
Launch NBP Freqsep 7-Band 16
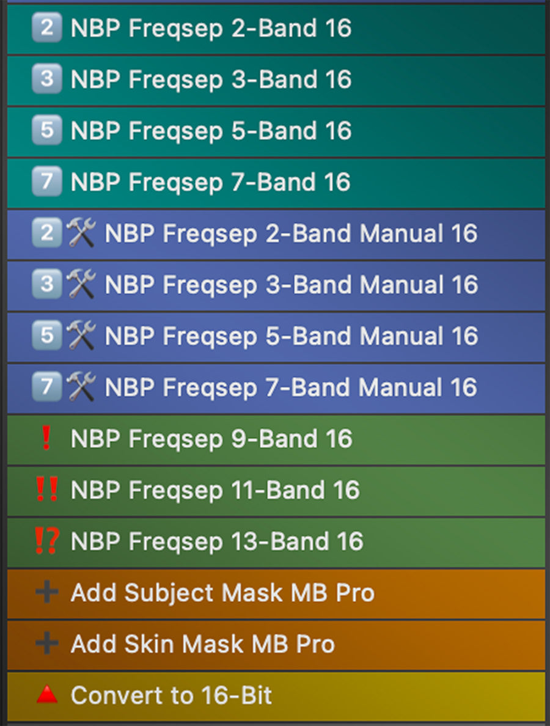(211, 183)
